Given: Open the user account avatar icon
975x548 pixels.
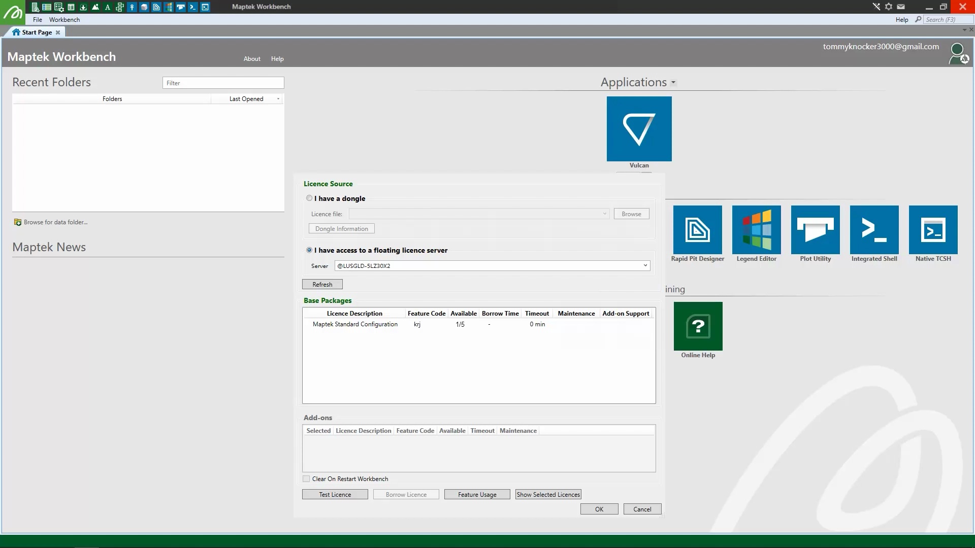Looking at the screenshot, I should pyautogui.click(x=959, y=54).
